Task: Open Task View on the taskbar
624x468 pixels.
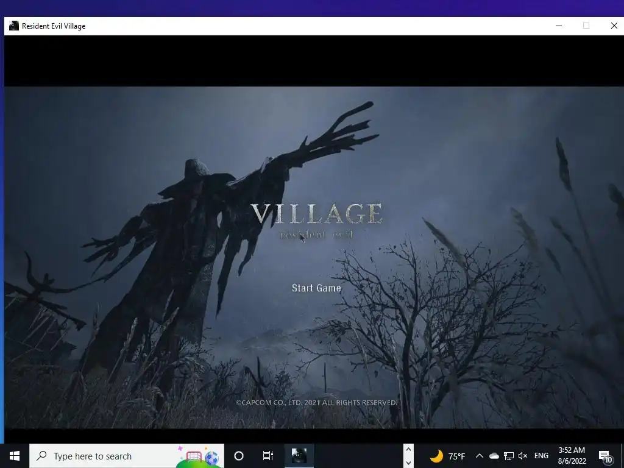Action: point(268,456)
